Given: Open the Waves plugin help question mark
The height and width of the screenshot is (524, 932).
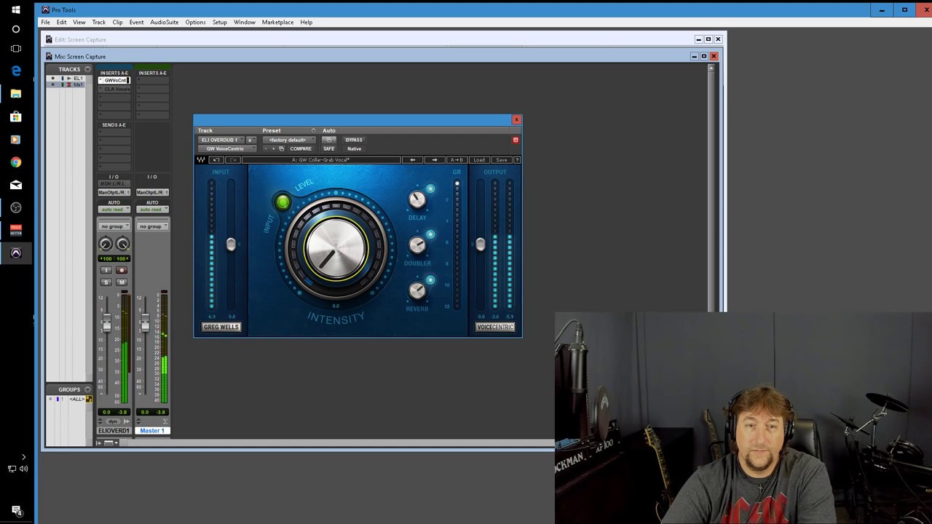Looking at the screenshot, I should 517,160.
